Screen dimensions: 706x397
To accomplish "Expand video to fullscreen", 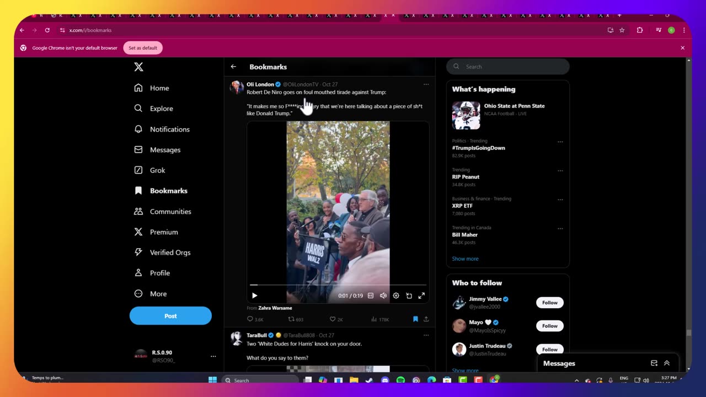I will click(421, 296).
